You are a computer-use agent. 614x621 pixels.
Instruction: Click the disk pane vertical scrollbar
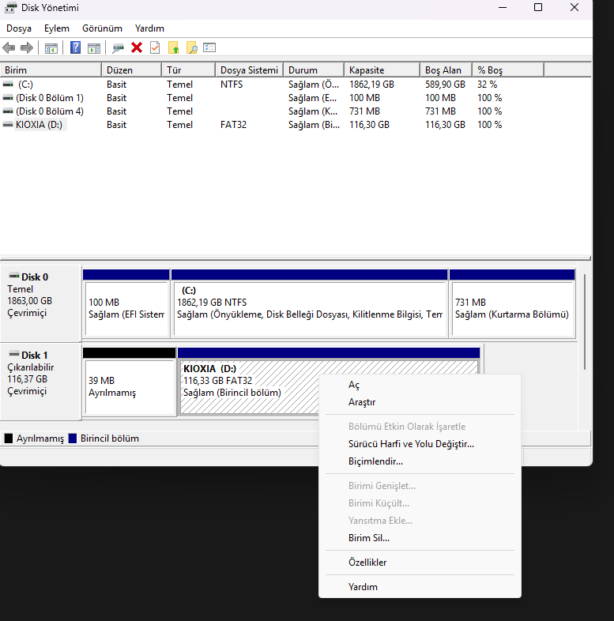(585, 322)
